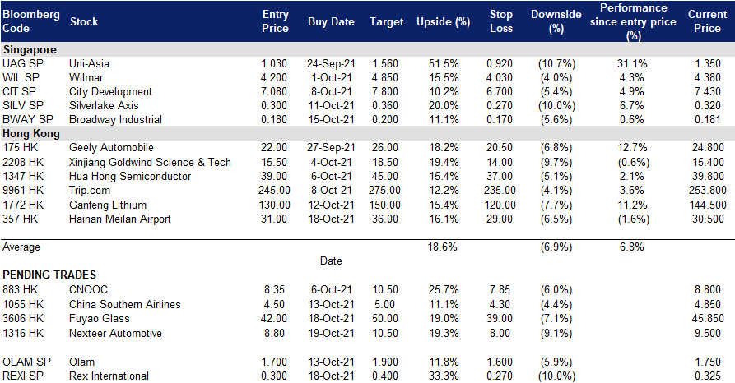Click the UAG SP code cell
The width and height of the screenshot is (735, 383).
23,63
